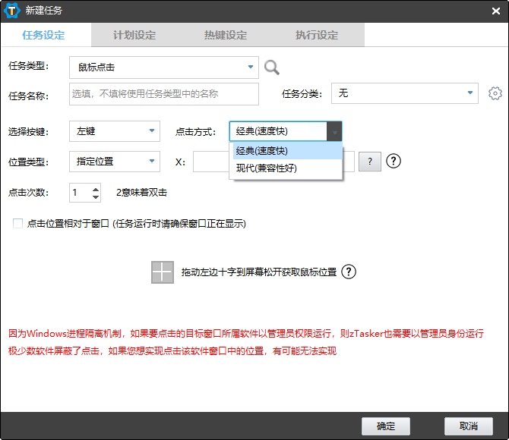Click the zTasker logo in title bar

tap(13, 11)
